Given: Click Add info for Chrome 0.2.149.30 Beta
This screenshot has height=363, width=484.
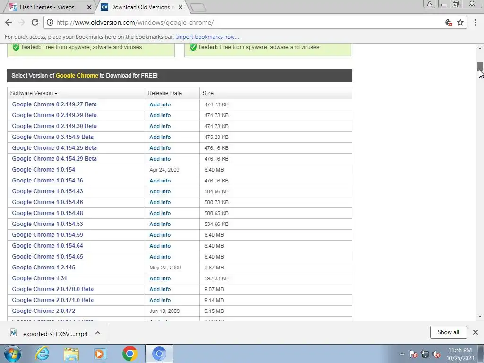Looking at the screenshot, I should [160, 126].
